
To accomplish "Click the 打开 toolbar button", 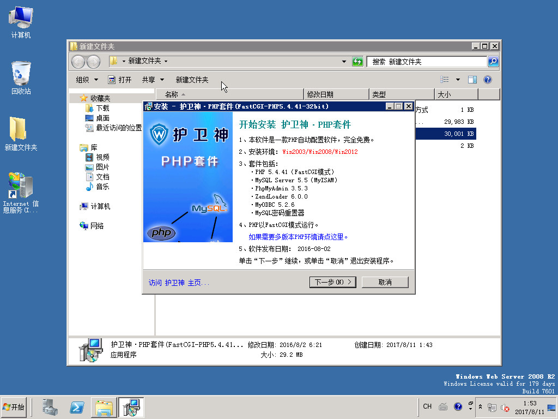I will coord(120,80).
